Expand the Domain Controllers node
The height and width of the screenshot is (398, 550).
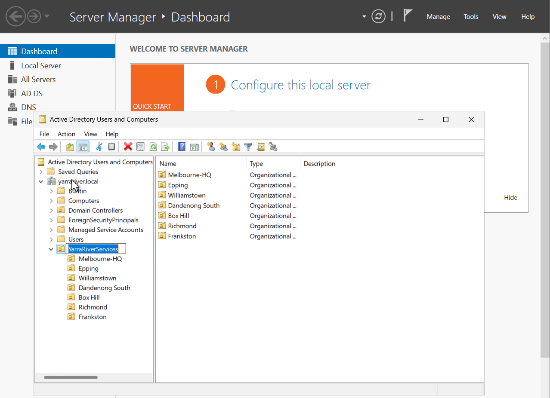click(51, 210)
